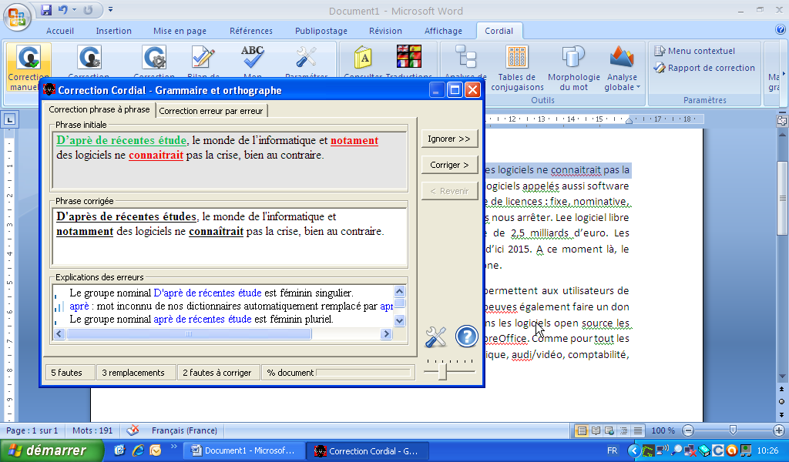The image size is (789, 462).
Task: Open Cordial dialog settings tools icon
Action: (436, 336)
